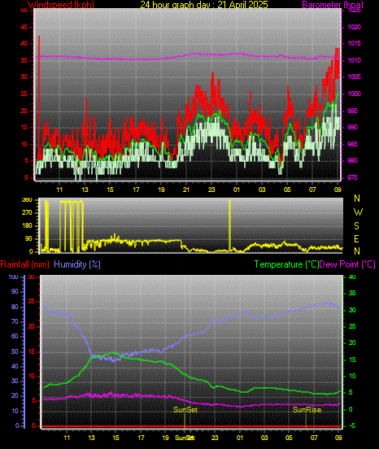Click the 13 hour tick on temperature graph
This screenshot has height=449, width=379.
click(x=91, y=438)
